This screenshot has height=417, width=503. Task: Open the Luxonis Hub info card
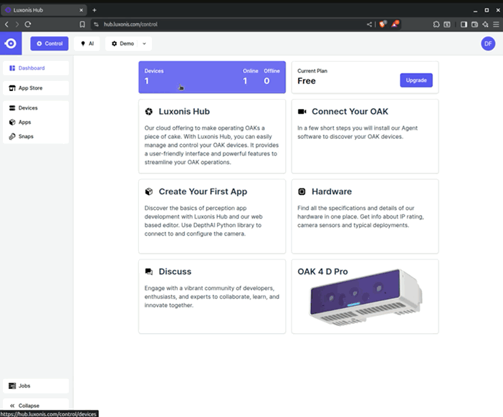212,136
